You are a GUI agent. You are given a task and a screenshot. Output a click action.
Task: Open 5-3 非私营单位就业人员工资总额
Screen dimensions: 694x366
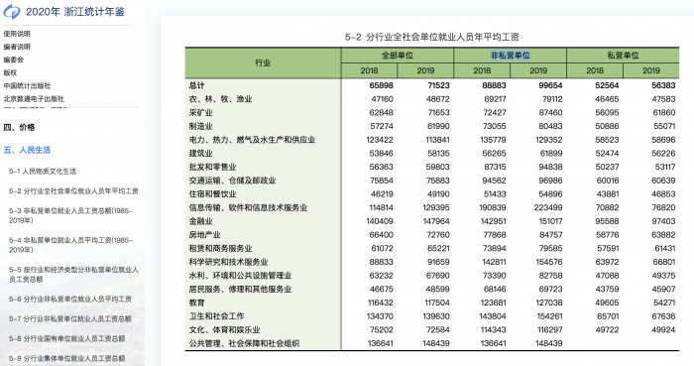pos(70,215)
